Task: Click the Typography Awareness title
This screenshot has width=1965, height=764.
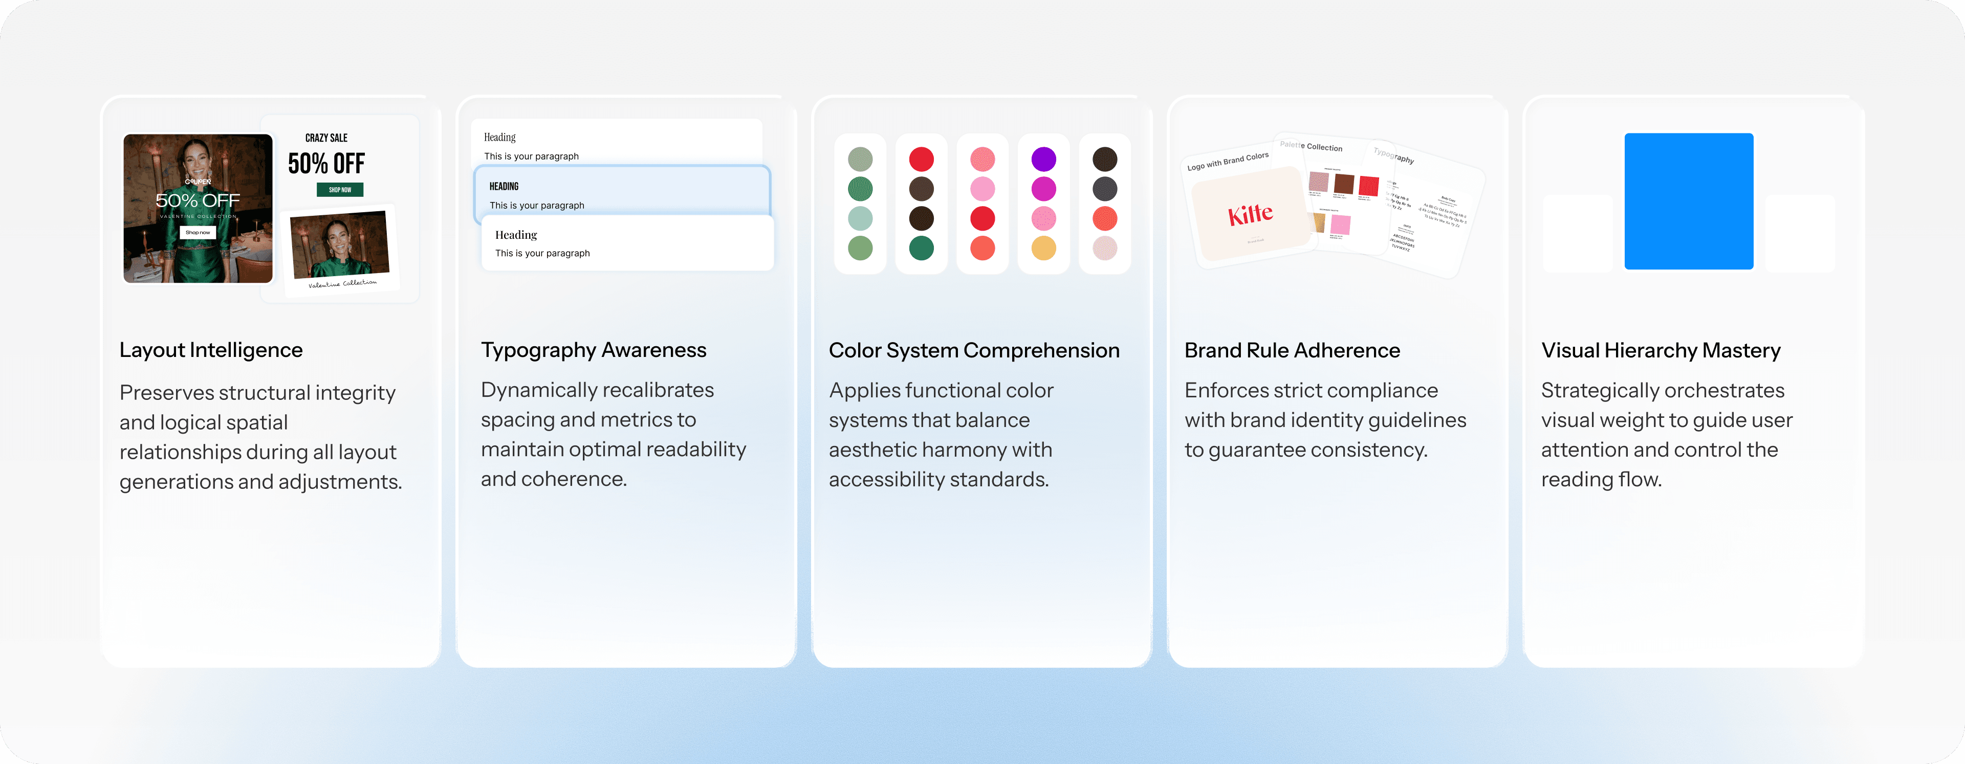Action: point(594,350)
